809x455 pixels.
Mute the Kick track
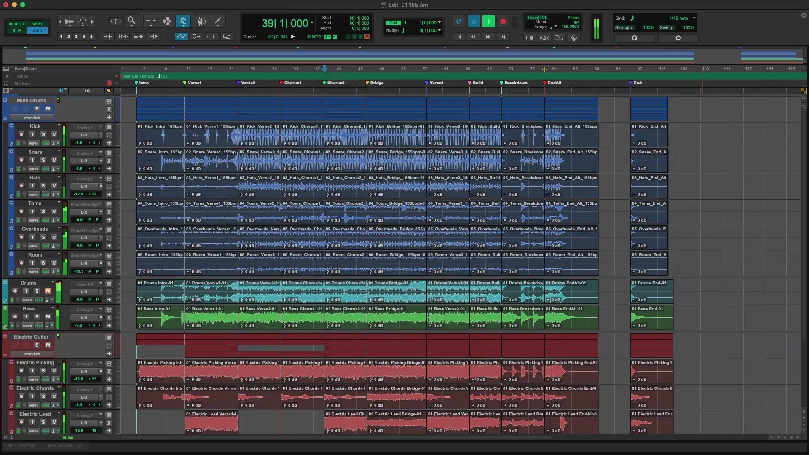[x=54, y=134]
